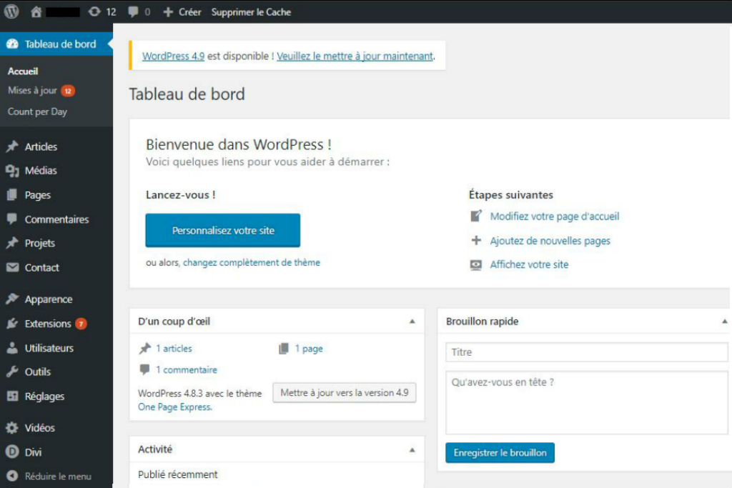Collapse the D'un coup d'œil panel
This screenshot has width=732, height=488.
[412, 322]
